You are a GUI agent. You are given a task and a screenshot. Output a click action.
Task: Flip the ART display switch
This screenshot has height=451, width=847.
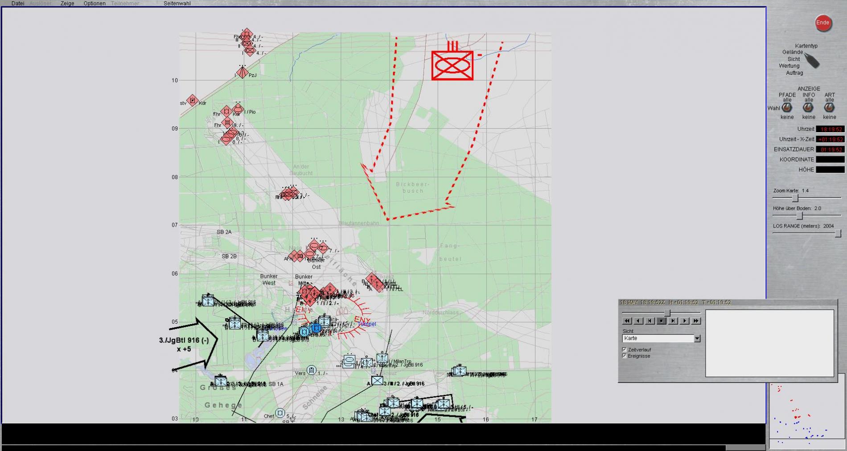[829, 108]
